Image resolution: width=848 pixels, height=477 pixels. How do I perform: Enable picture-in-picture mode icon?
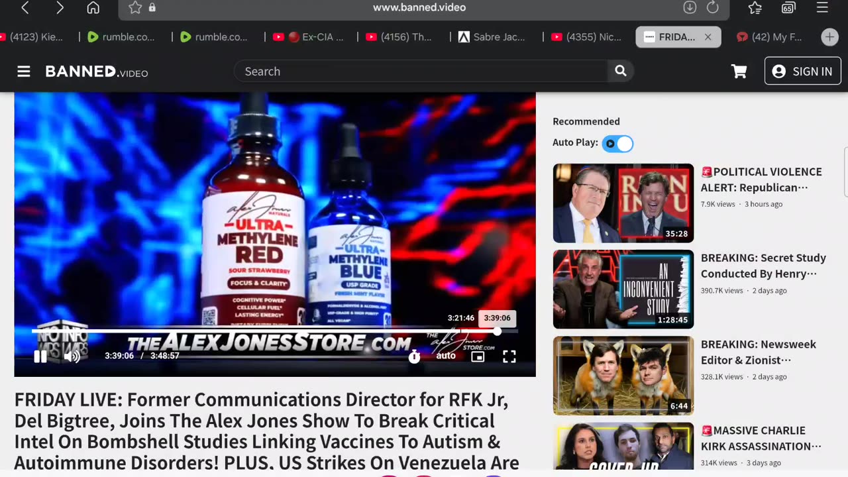[x=478, y=356]
